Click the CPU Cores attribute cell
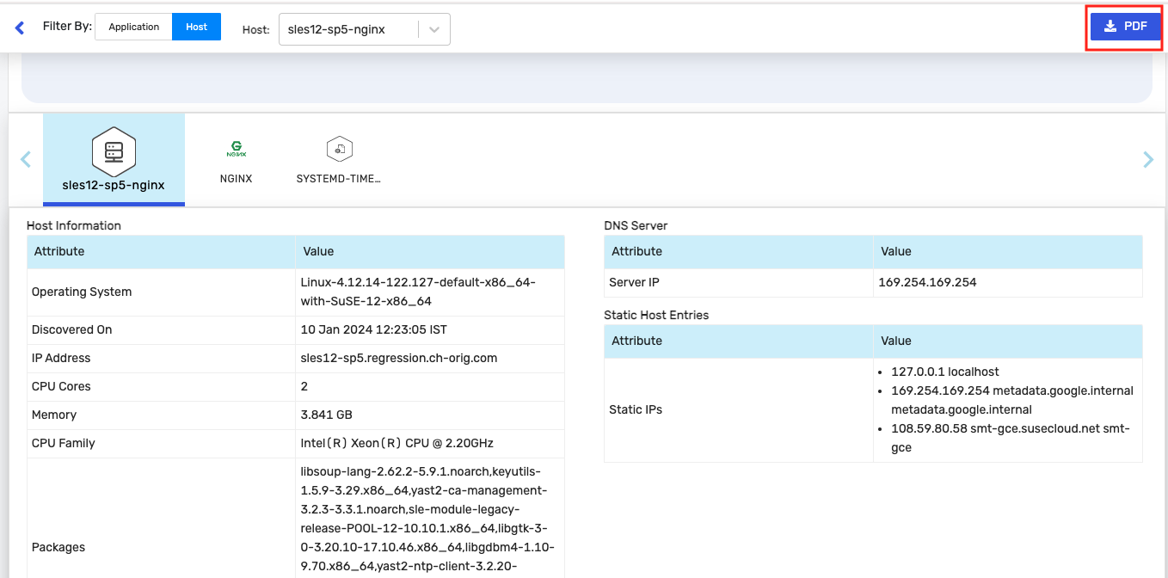 tap(161, 386)
